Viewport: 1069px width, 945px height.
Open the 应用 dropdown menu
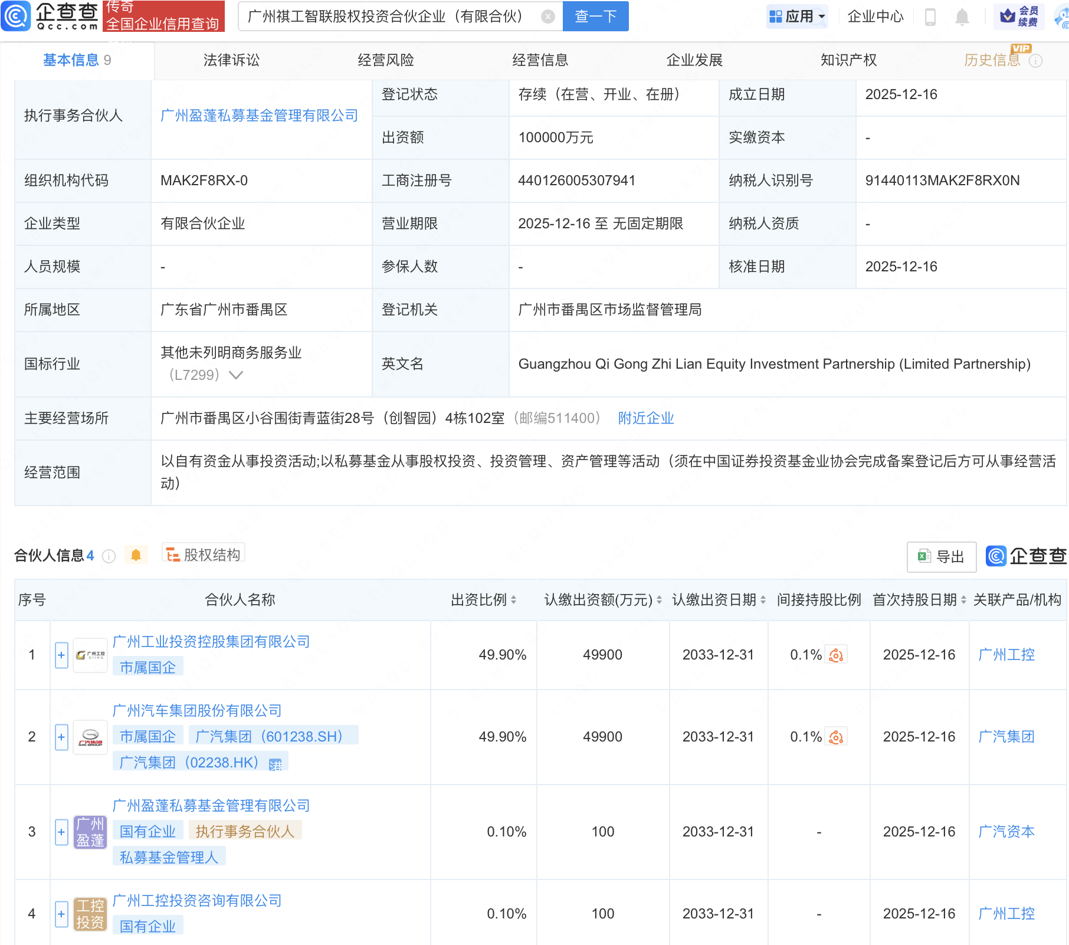pos(797,16)
